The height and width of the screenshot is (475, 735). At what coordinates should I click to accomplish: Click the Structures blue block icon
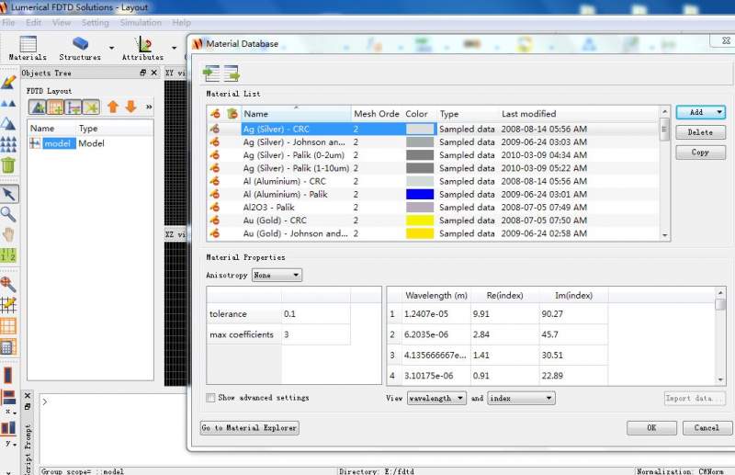(x=80, y=44)
